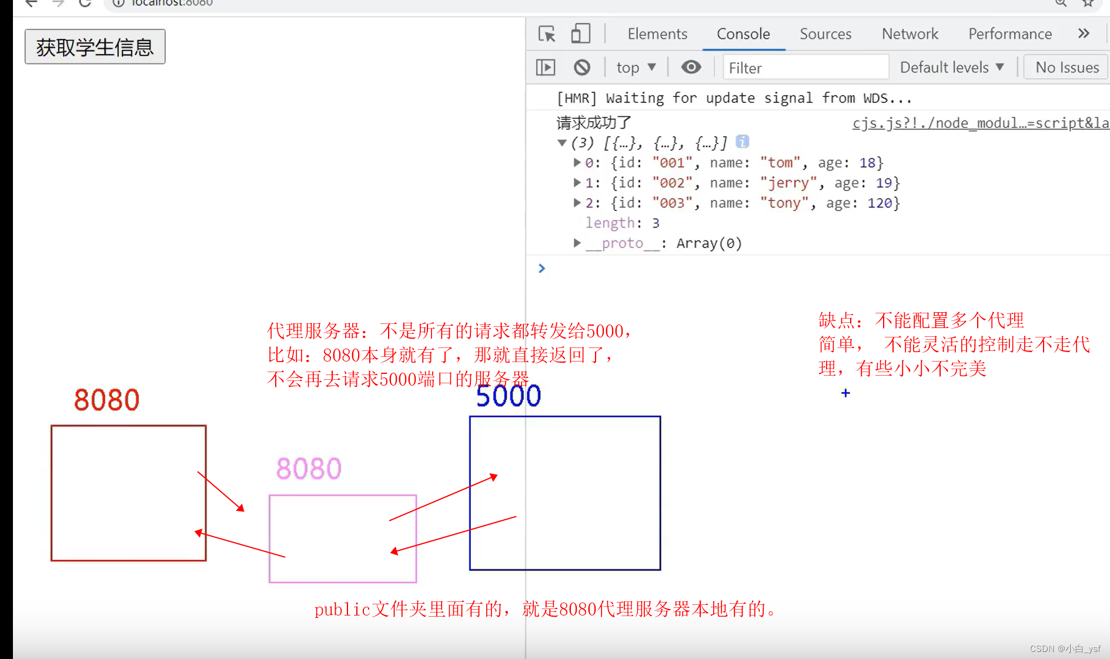Toggle the device toolbar icon

click(x=580, y=34)
